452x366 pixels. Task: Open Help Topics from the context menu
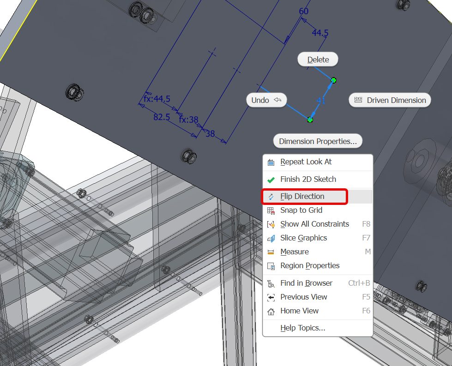pos(302,328)
